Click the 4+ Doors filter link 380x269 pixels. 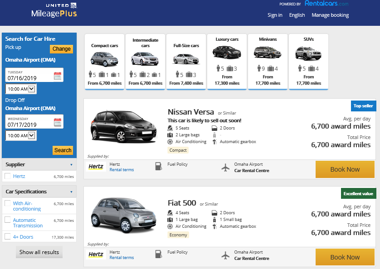(23, 237)
